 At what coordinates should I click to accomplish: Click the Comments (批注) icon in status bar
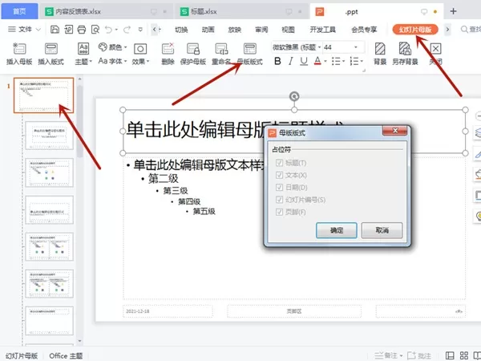(x=411, y=355)
